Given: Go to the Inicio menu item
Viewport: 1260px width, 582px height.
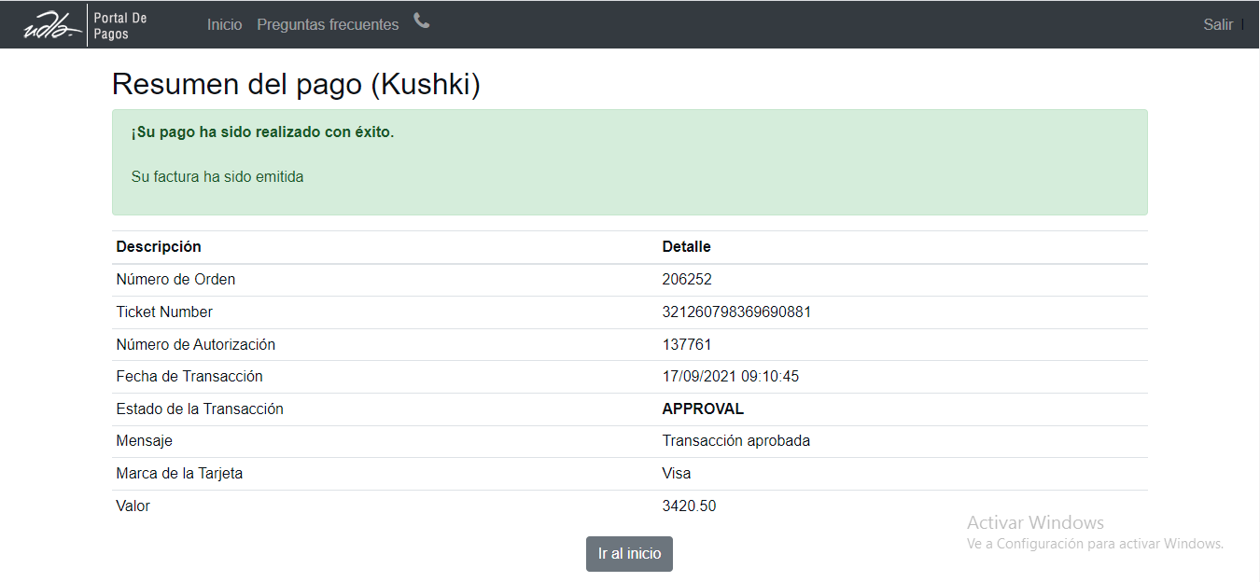Looking at the screenshot, I should [224, 25].
